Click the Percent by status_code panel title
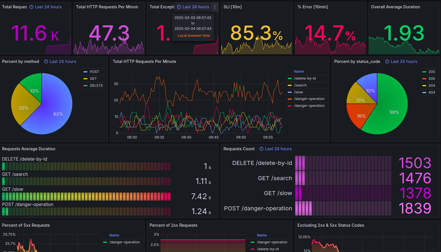441x252 pixels. click(357, 61)
